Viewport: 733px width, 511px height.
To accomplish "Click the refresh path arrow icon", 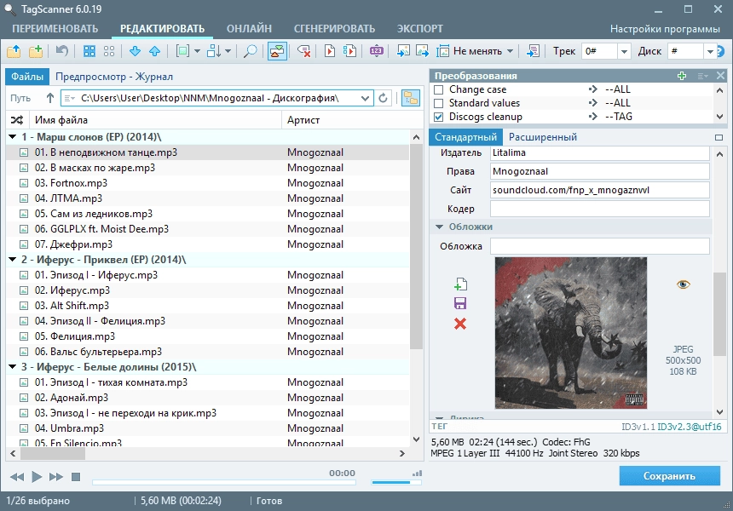I will pyautogui.click(x=383, y=98).
